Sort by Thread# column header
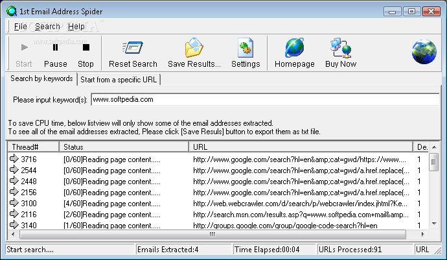447x260 pixels. (x=33, y=147)
